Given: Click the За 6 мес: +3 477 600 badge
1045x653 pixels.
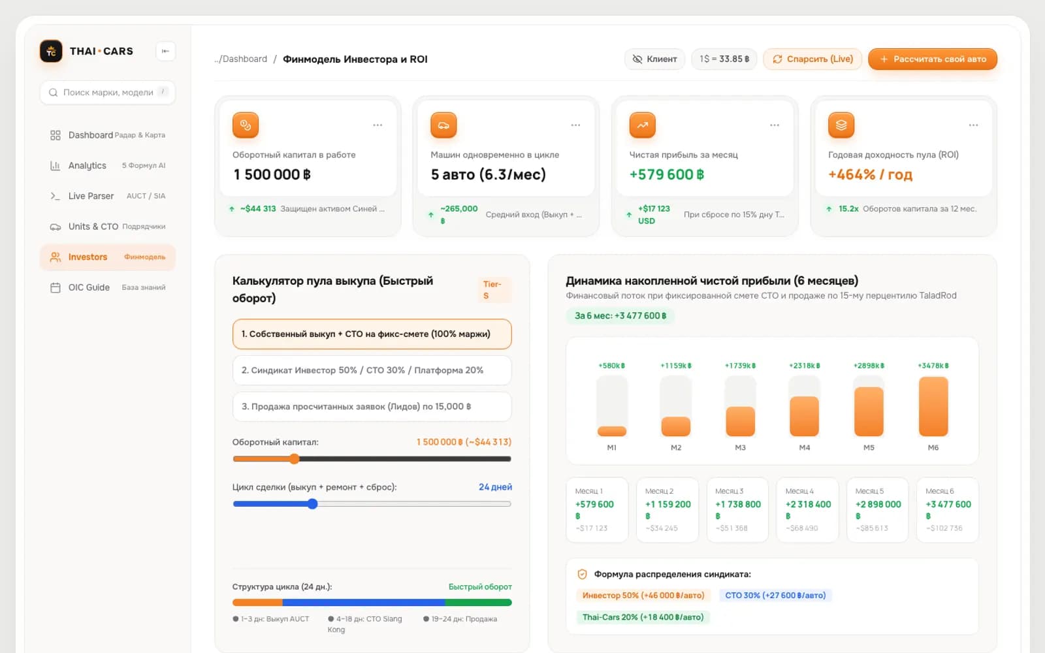Looking at the screenshot, I should click(620, 316).
